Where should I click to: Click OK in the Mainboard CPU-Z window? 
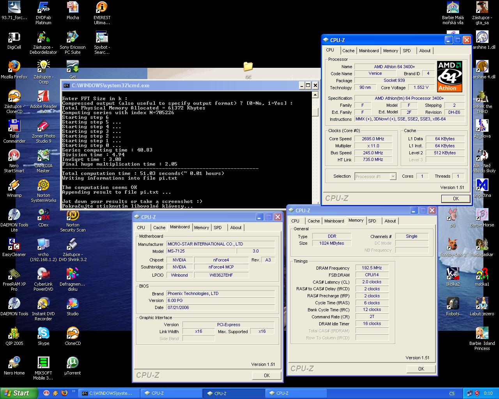click(x=267, y=376)
